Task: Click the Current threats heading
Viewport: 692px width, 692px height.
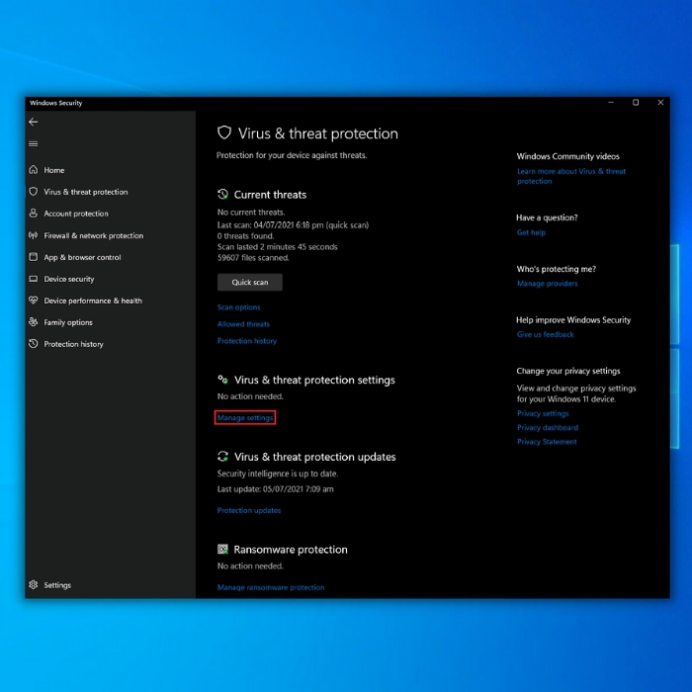Action: point(270,195)
